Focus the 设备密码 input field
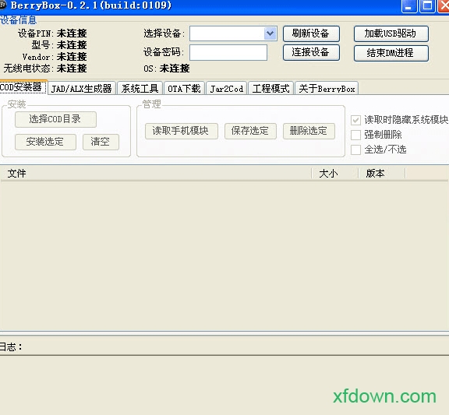The image size is (449, 415). pos(228,52)
